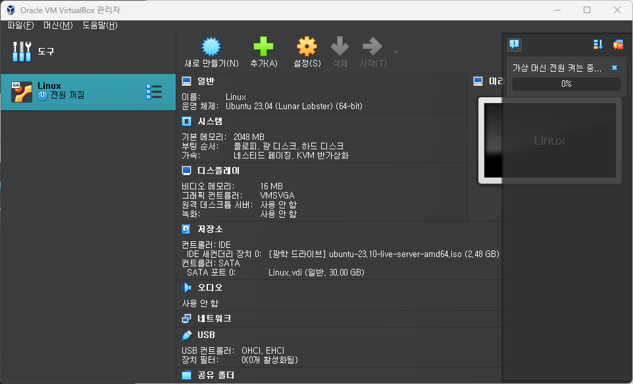633x384 pixels.
Task: Open the System (시스템) section header
Action: click(x=209, y=122)
